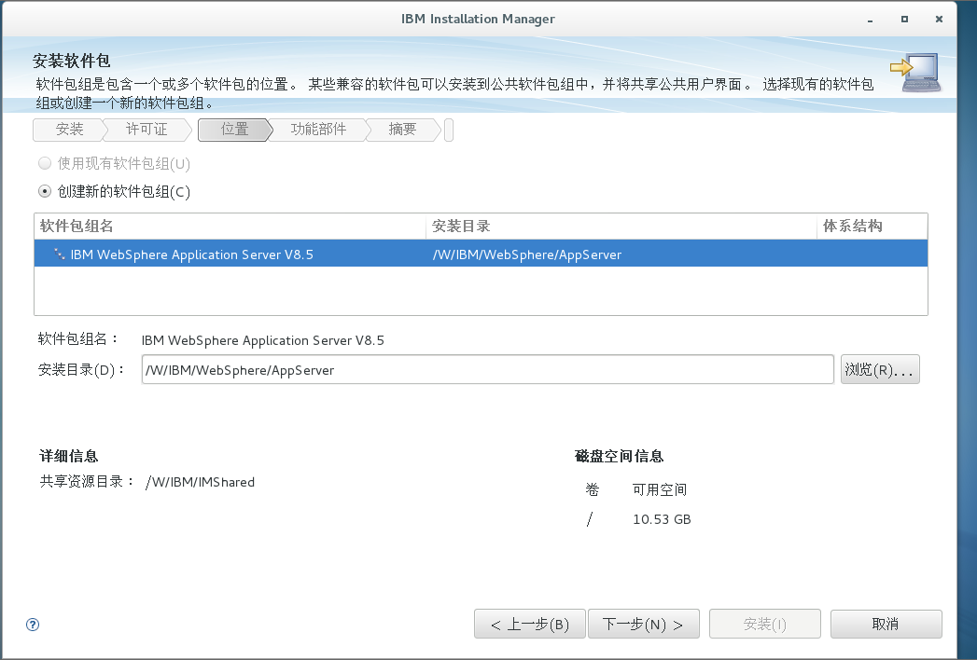Click the 上一步(B) back button

[529, 624]
